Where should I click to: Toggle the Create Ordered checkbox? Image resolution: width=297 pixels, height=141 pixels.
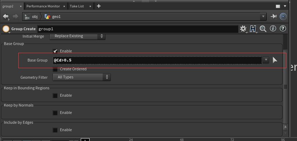coord(55,69)
